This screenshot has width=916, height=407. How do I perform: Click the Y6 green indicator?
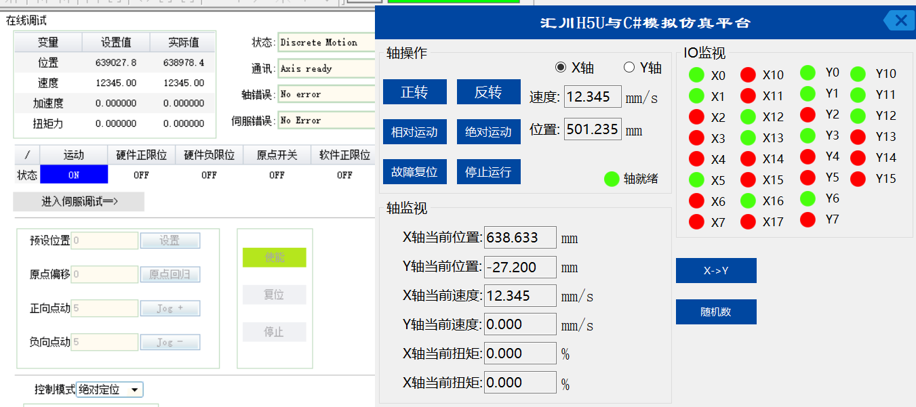(808, 198)
